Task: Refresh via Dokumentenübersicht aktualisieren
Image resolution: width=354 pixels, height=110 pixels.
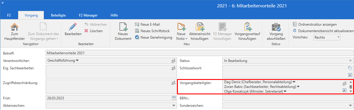Action: [323, 31]
